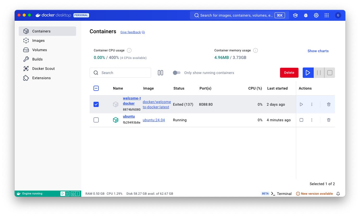
Task: Toggle Only show running containers switch
Action: tap(177, 73)
